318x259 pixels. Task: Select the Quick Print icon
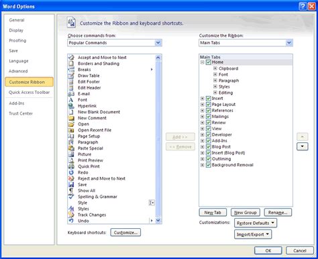tap(71, 166)
